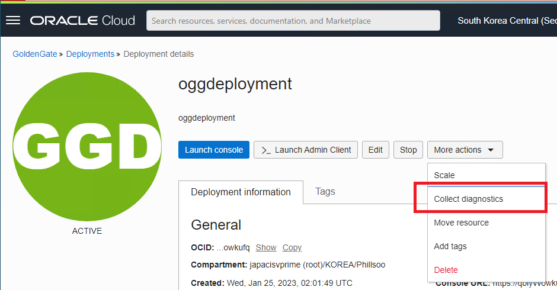Click the Edit deployment button
The image size is (557, 290).
point(376,150)
